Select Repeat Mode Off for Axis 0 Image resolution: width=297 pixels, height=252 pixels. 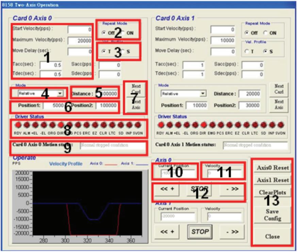[x=104, y=33]
